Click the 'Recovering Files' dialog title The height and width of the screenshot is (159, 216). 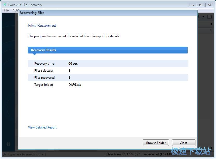[x=32, y=13]
